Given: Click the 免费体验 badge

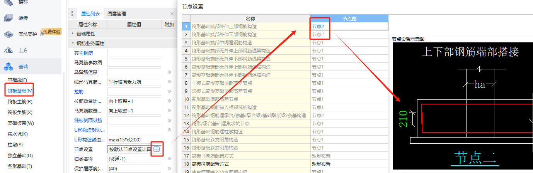Looking at the screenshot, I should 52,32.
